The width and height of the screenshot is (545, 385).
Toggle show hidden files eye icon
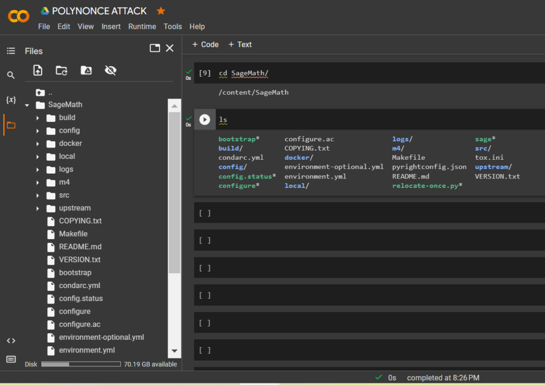(111, 70)
